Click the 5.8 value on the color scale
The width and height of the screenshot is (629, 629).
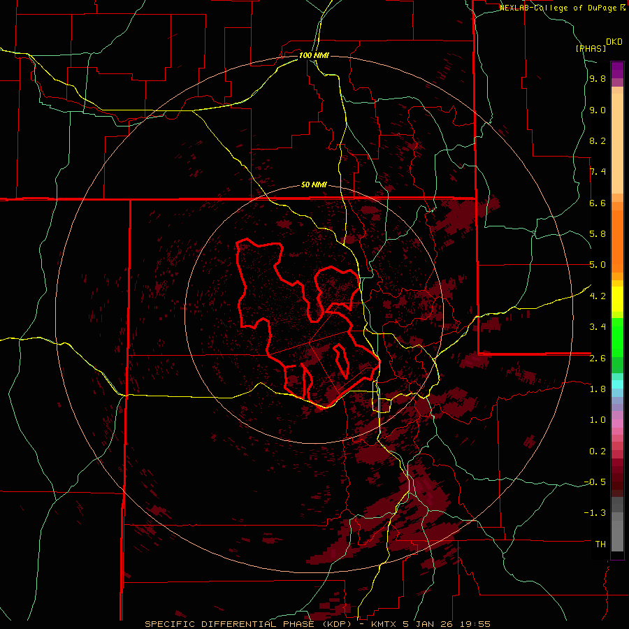coord(598,234)
